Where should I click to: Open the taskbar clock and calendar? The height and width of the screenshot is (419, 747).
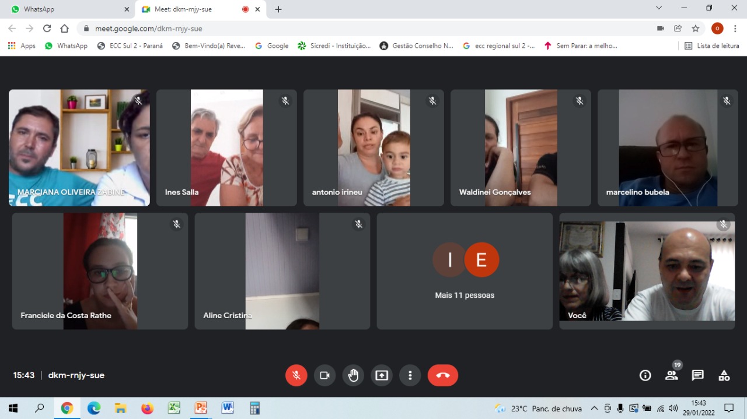pos(699,409)
